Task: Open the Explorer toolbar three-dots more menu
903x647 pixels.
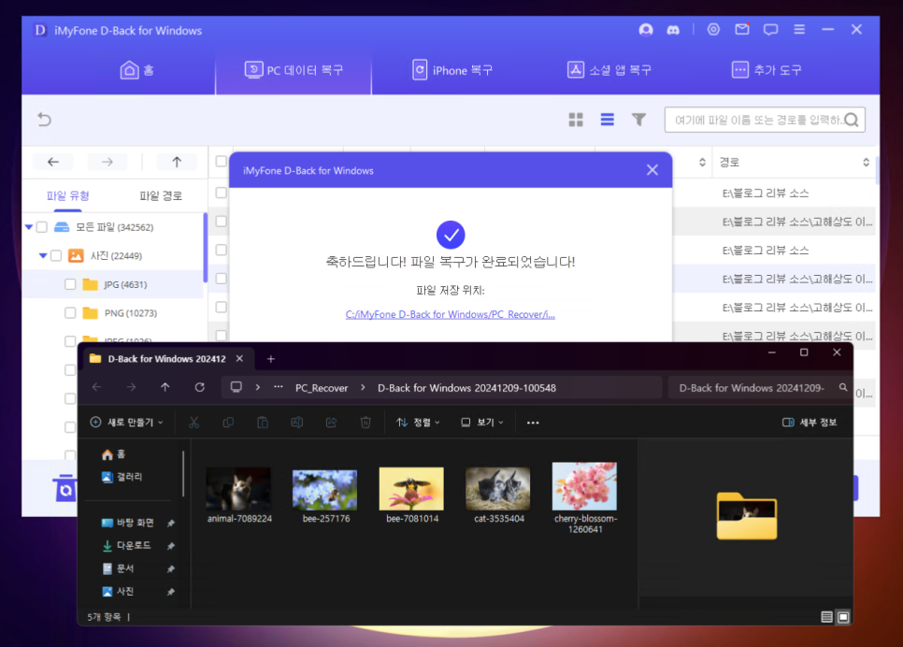Action: [533, 423]
